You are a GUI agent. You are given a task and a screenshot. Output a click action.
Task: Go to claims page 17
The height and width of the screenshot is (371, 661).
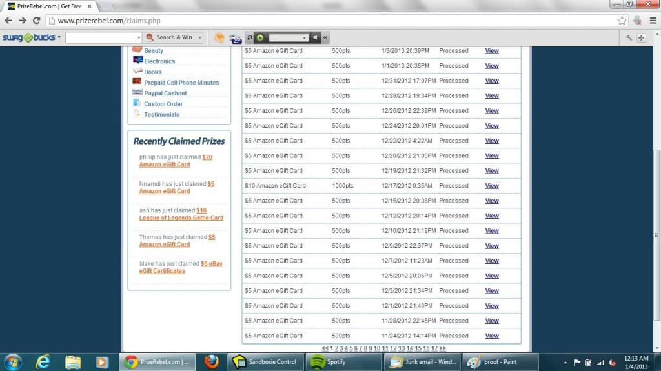(434, 348)
